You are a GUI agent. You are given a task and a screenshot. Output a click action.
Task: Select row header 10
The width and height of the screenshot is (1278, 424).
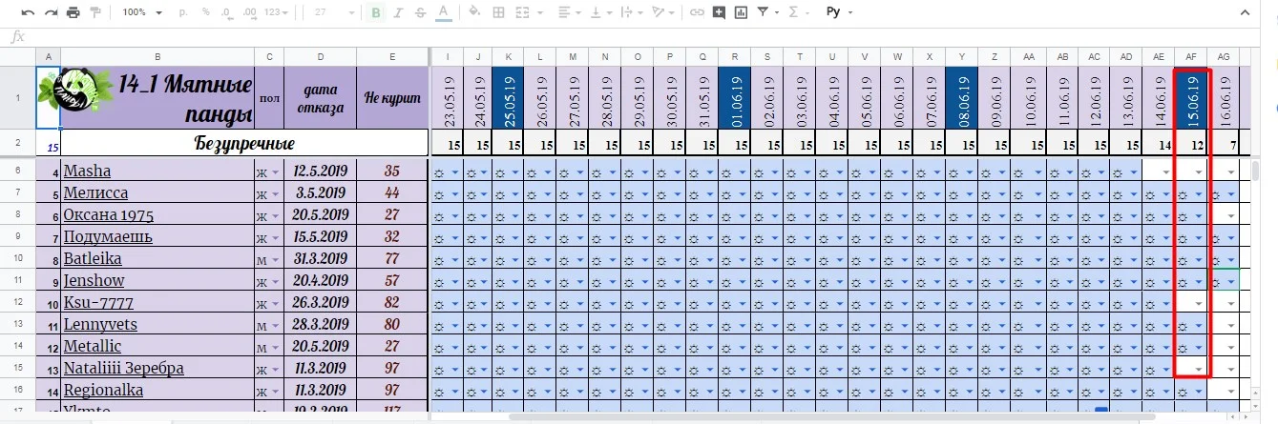click(18, 258)
